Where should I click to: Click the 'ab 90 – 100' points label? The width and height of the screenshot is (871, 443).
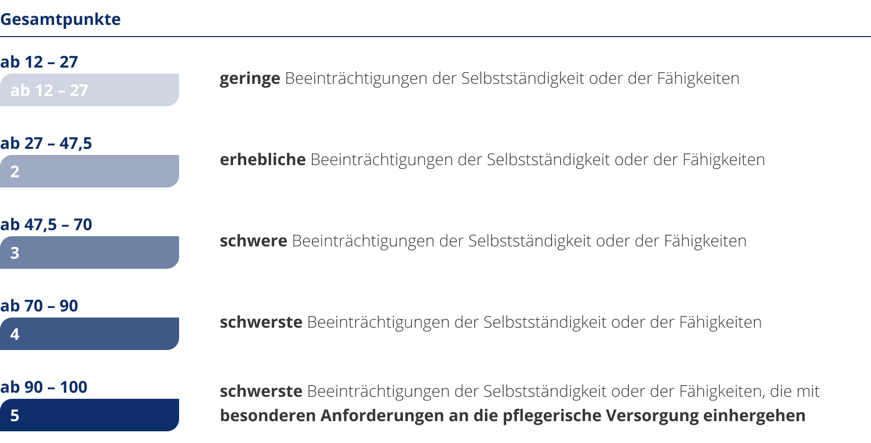pyautogui.click(x=44, y=387)
